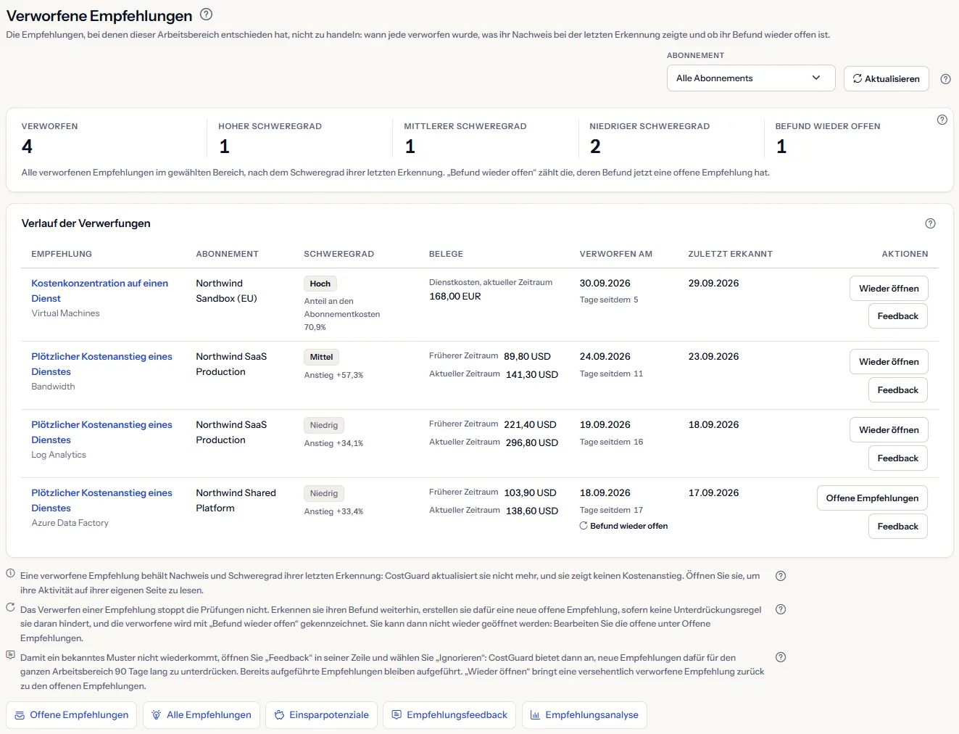959x734 pixels.
Task: Reopen the Log Analytics recommendation
Action: pyautogui.click(x=889, y=430)
